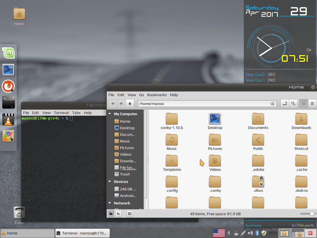Select the Music folder icon in file view
The height and width of the screenshot is (238, 317).
click(x=172, y=142)
